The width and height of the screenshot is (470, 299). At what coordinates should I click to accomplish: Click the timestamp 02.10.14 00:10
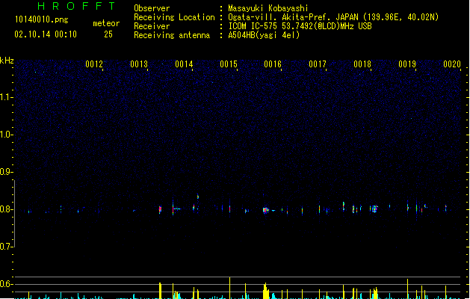(46, 34)
